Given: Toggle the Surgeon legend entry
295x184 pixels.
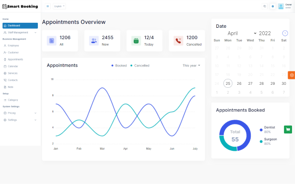Looking at the screenshot, I should point(268,141).
